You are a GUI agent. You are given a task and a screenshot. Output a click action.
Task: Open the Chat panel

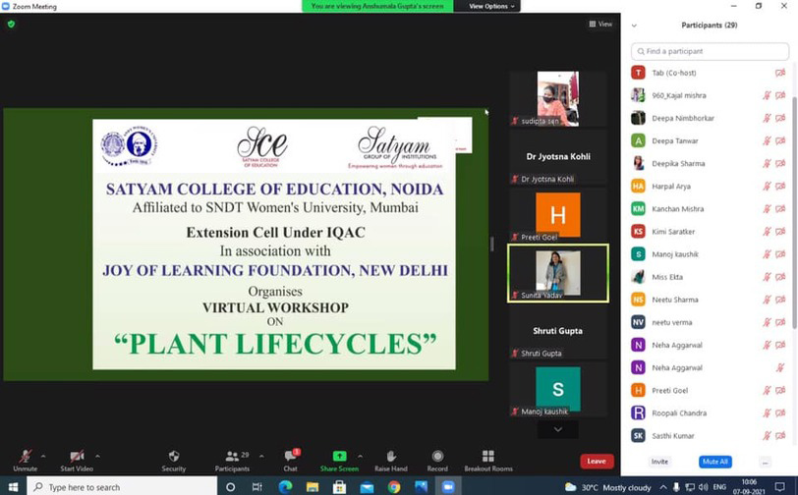[291, 457]
